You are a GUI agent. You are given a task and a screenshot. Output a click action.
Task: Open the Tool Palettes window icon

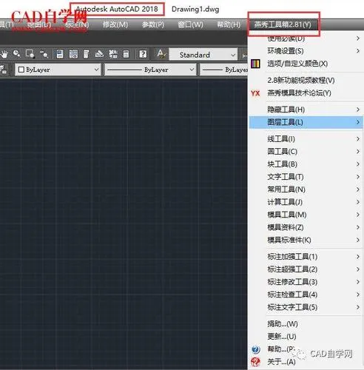(x=86, y=54)
